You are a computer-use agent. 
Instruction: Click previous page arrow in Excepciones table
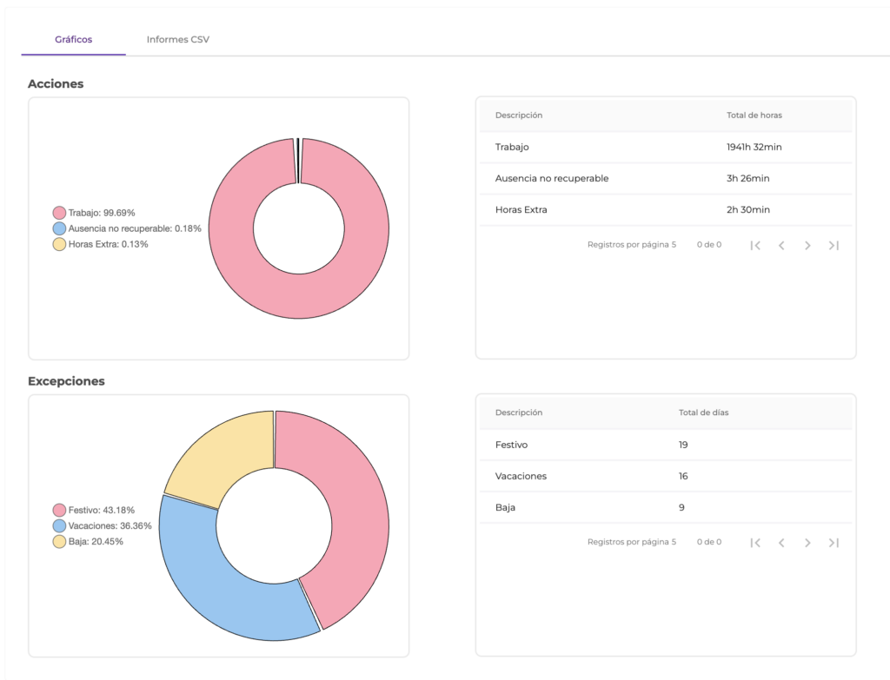coord(781,543)
